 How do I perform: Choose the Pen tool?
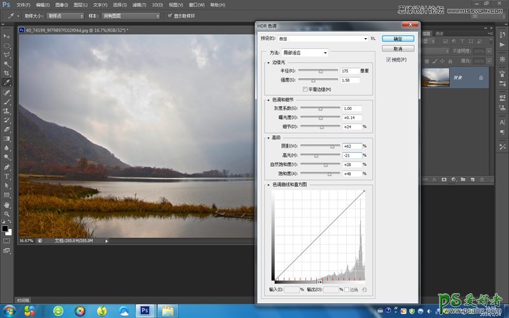(x=7, y=167)
